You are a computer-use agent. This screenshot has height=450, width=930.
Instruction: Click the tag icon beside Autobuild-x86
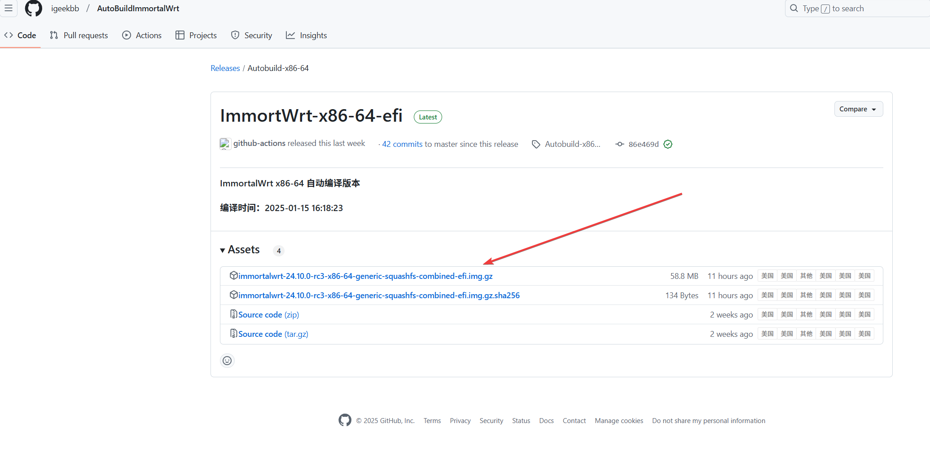coord(536,144)
